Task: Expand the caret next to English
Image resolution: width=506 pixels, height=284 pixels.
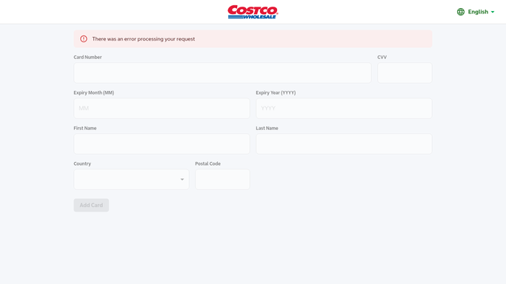Action: point(493,12)
